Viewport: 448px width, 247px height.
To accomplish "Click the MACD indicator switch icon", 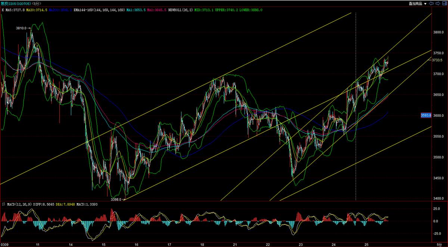I will [3, 204].
